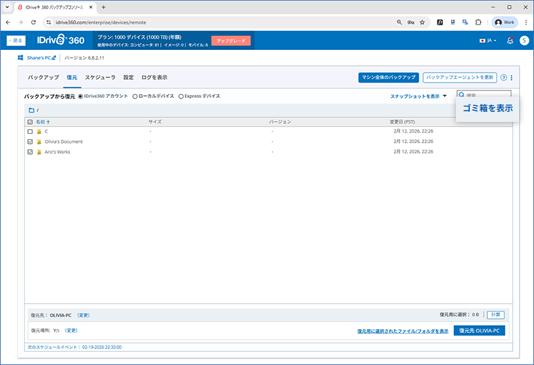Check the box for folder C
Screen dimensions: 534x365
click(x=30, y=132)
